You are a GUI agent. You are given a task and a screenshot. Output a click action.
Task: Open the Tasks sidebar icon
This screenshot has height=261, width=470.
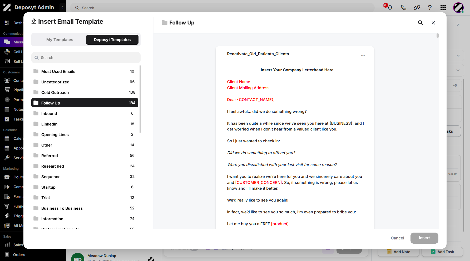(x=7, y=119)
